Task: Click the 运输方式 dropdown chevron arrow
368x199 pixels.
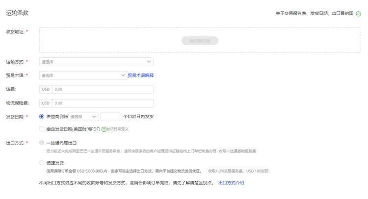Action: point(149,62)
